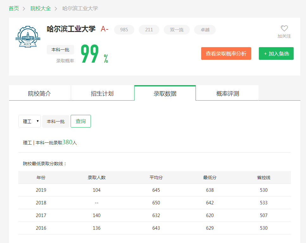Viewport: 306px width, 243px height.
Task: Click the 省控线 column header
Action: click(x=264, y=178)
